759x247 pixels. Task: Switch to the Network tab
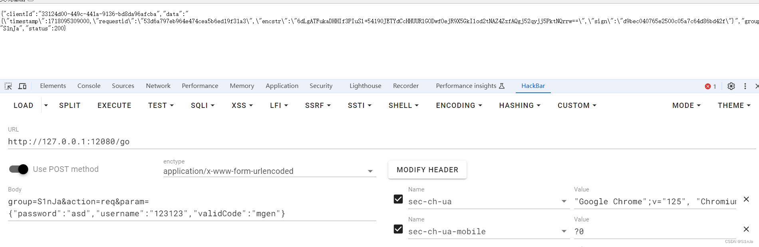click(x=158, y=86)
